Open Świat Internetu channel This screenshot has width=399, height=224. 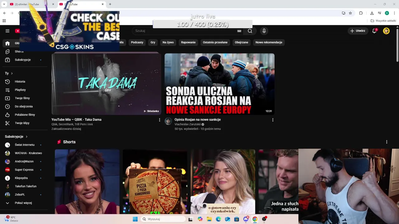coord(24,145)
